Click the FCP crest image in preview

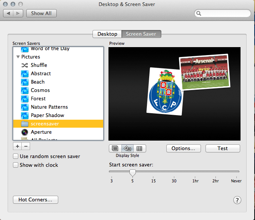pos(165,92)
